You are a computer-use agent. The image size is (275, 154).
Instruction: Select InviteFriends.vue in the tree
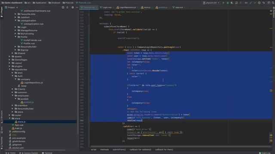point(31,40)
